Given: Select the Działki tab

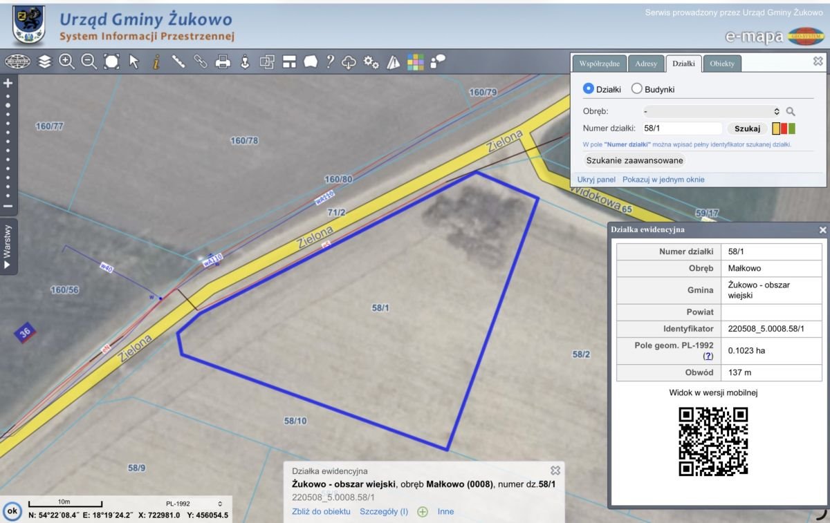Looking at the screenshot, I should click(685, 64).
